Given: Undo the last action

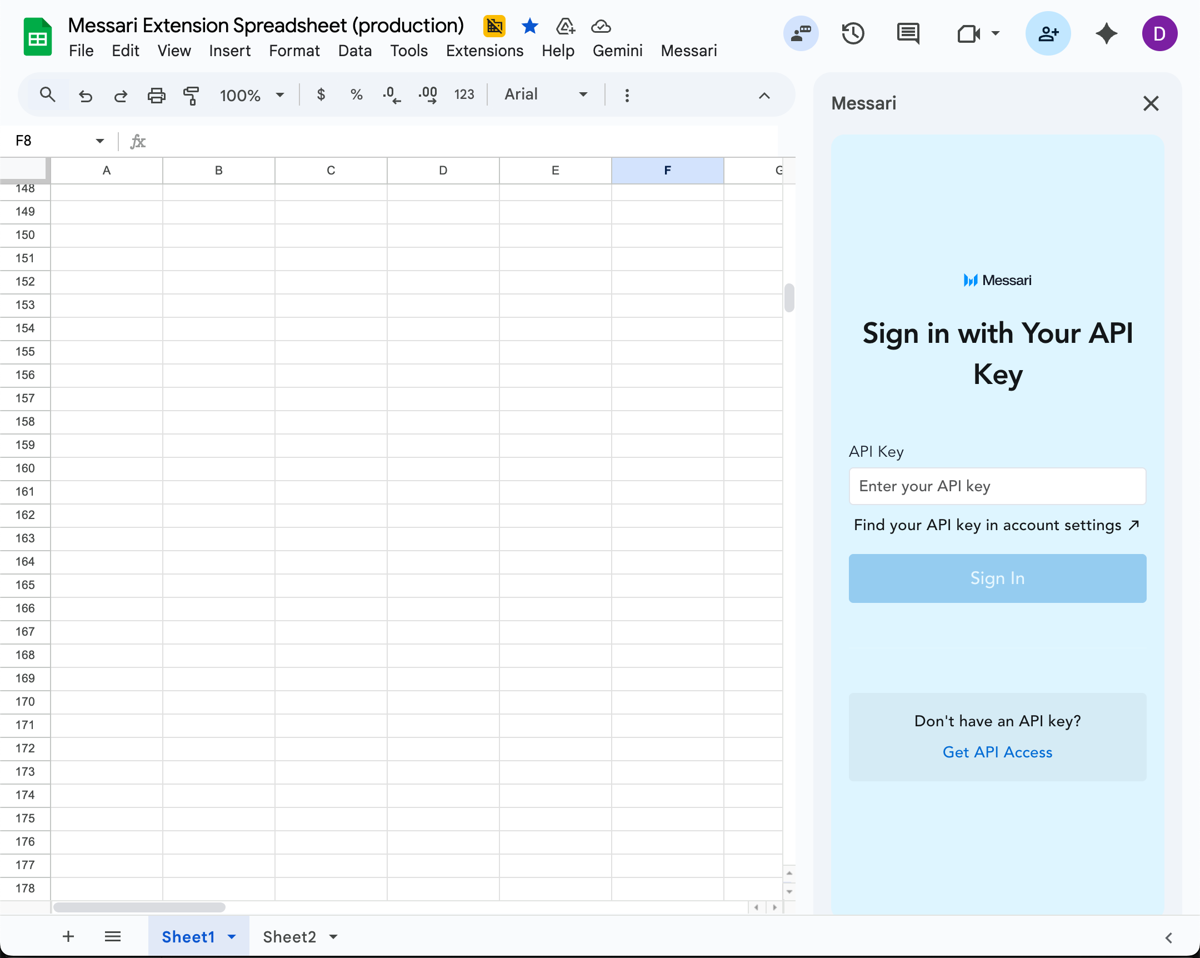Looking at the screenshot, I should pyautogui.click(x=85, y=96).
